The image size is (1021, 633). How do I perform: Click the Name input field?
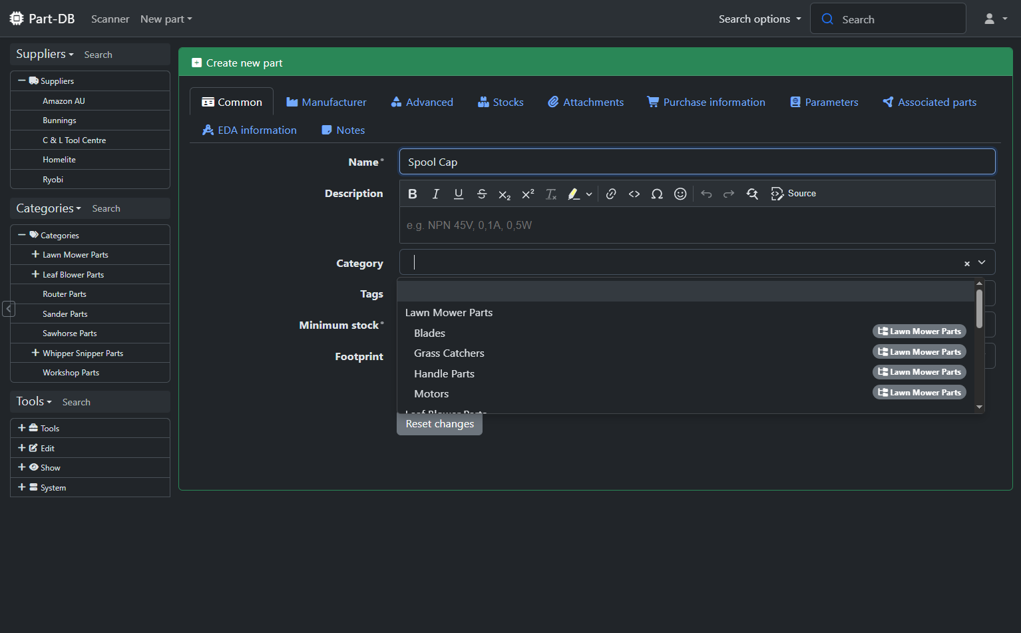pos(697,162)
